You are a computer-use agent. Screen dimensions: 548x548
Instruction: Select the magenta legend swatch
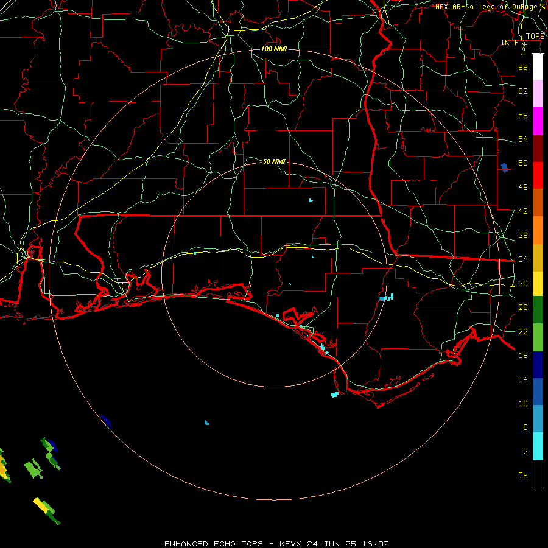point(538,121)
